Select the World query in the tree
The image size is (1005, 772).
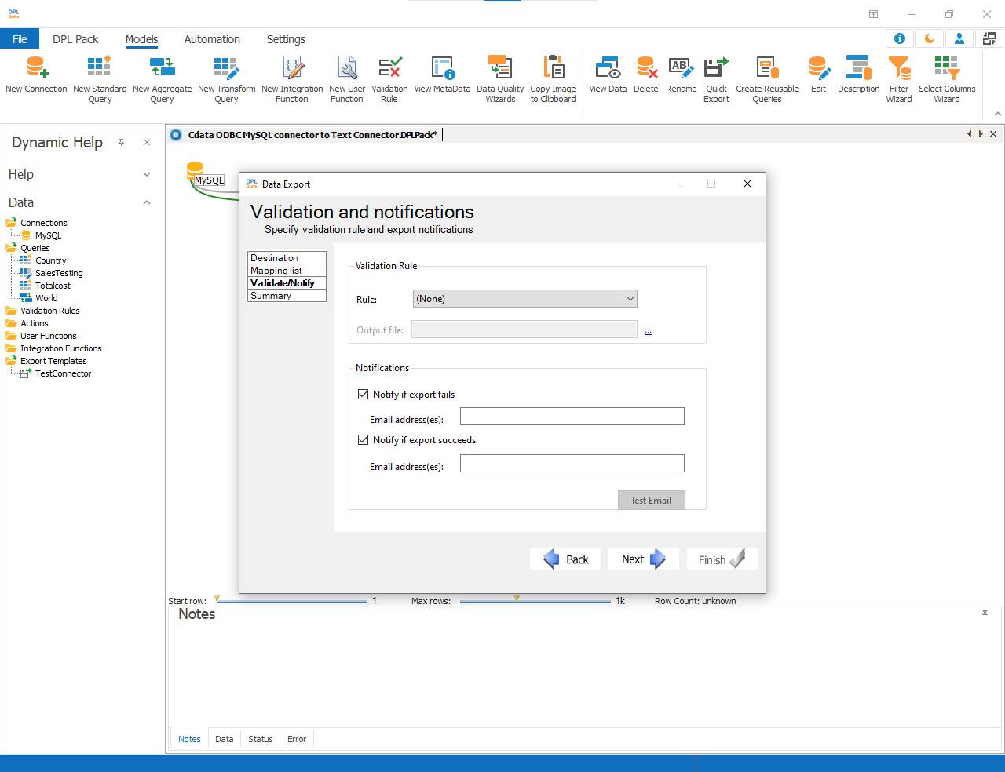46,298
